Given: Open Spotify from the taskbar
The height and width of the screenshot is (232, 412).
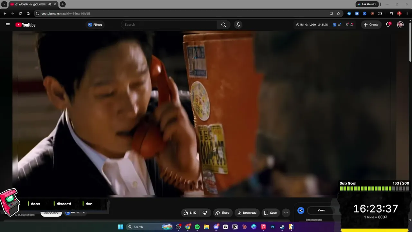Looking at the screenshot, I should (x=197, y=227).
